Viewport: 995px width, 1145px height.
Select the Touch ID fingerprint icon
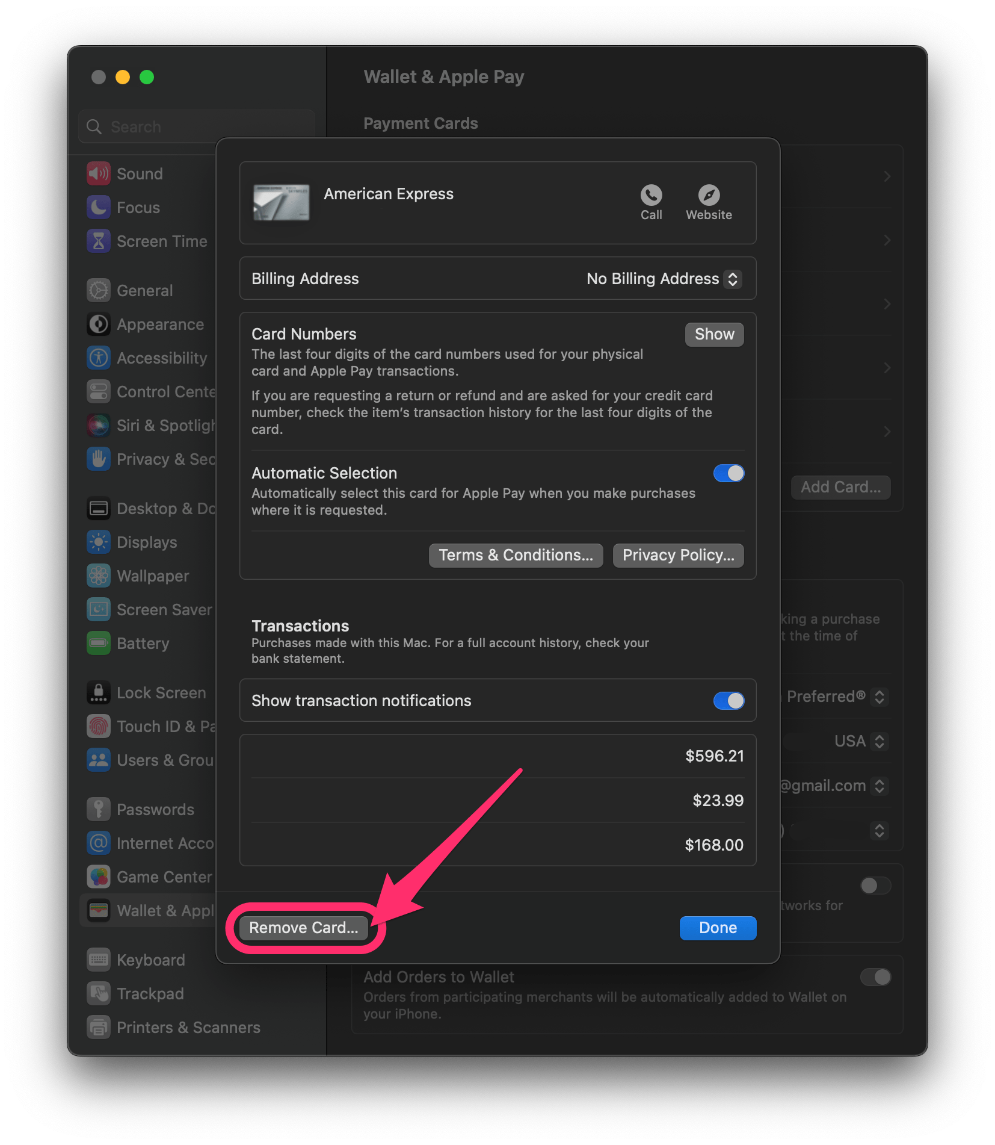pos(99,726)
